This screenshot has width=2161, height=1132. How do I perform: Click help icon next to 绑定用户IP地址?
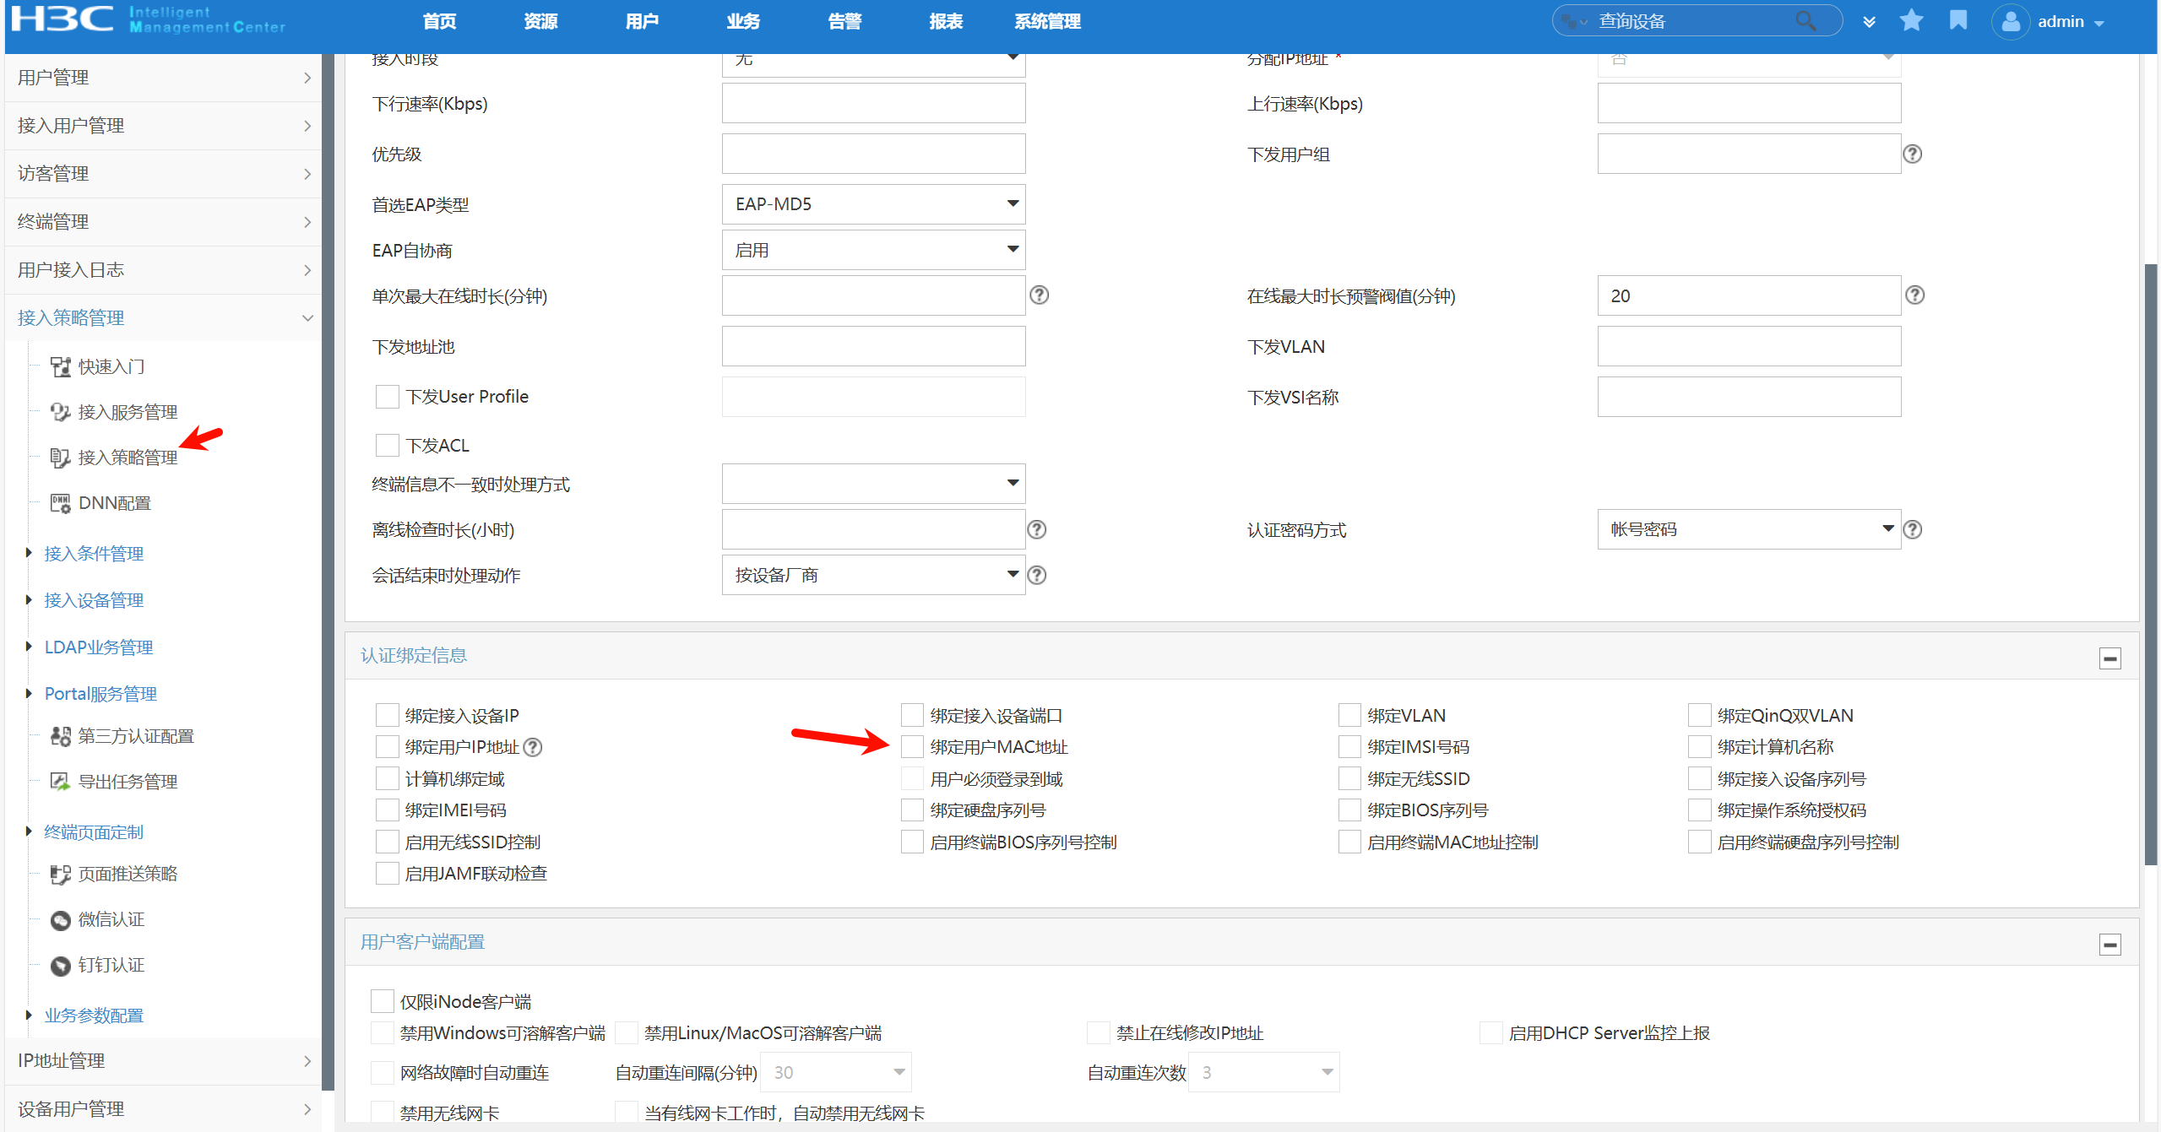click(x=533, y=747)
